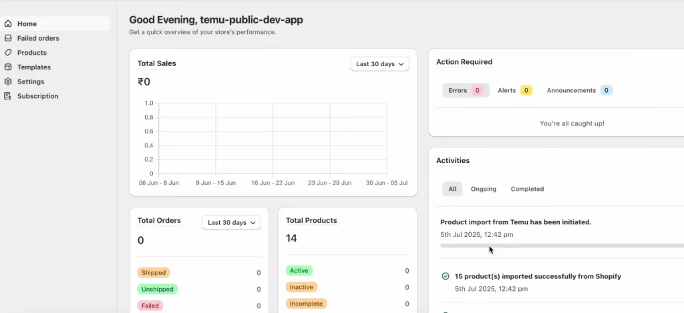Click the Incomplete products count 0
The height and width of the screenshot is (313, 684).
click(407, 304)
